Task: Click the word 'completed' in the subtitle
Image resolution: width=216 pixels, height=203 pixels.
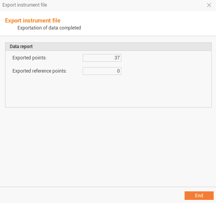Action: 70,28
